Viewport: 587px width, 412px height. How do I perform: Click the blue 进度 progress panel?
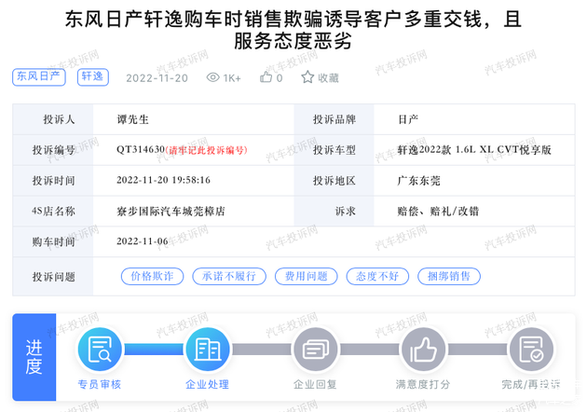point(34,357)
